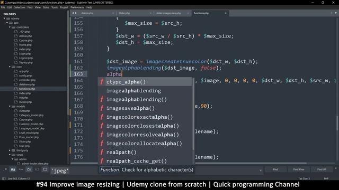Collapse the models folder
Viewport: 339px width, 190px height.
click(10, 107)
